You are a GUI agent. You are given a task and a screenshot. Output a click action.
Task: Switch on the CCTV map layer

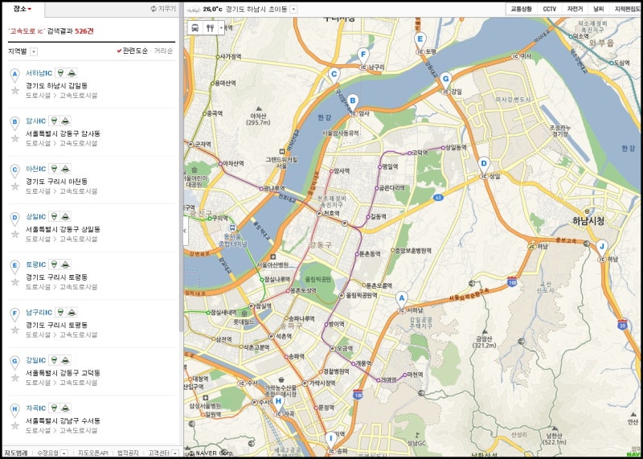(549, 9)
